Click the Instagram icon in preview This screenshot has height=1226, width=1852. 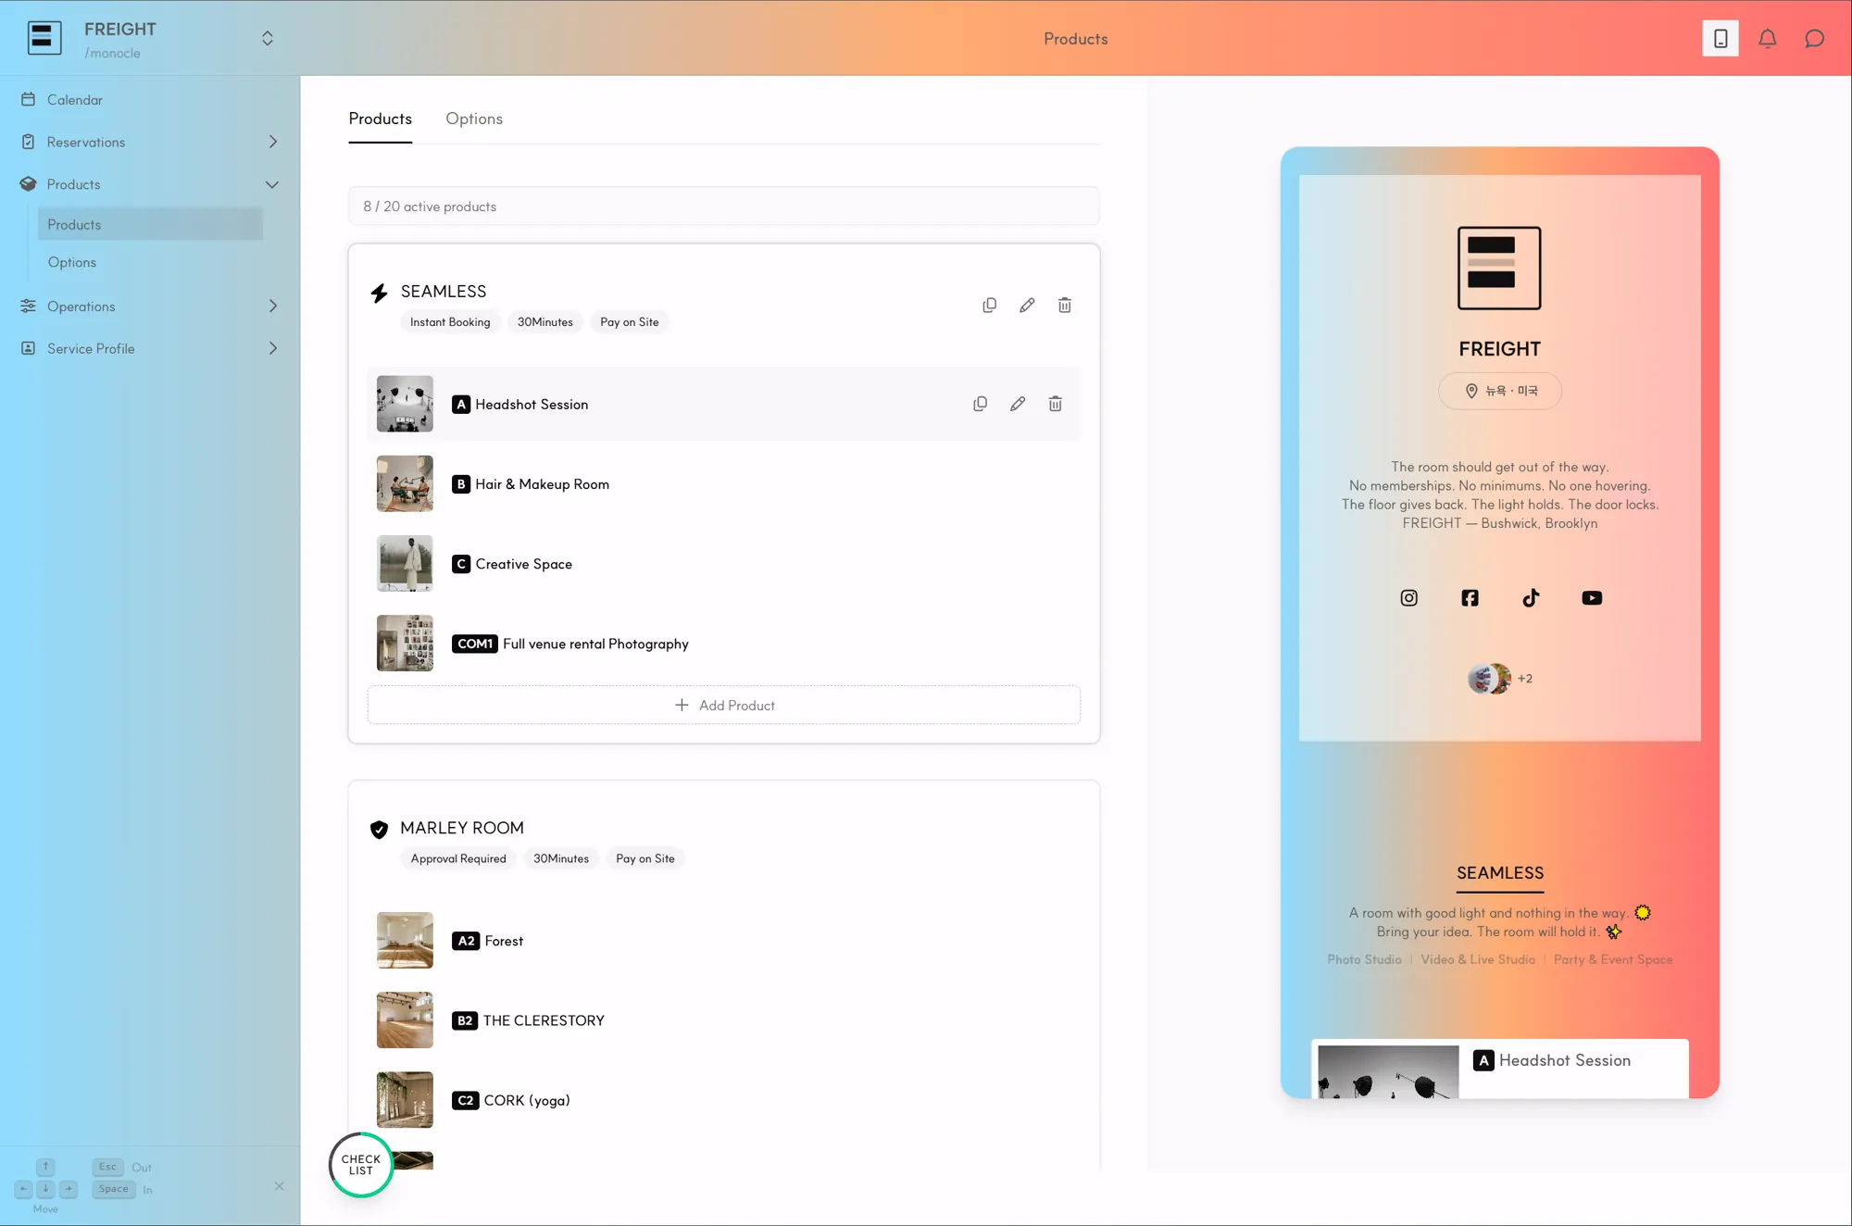1408,598
